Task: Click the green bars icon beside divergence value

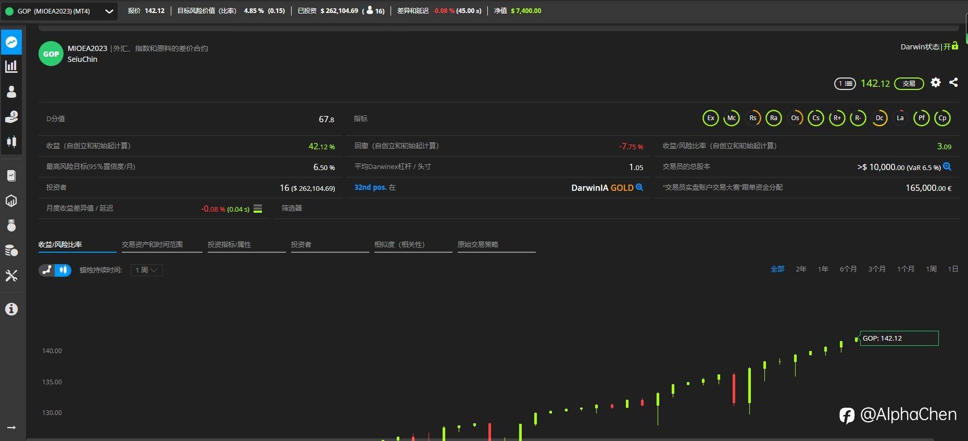Action: coord(258,209)
